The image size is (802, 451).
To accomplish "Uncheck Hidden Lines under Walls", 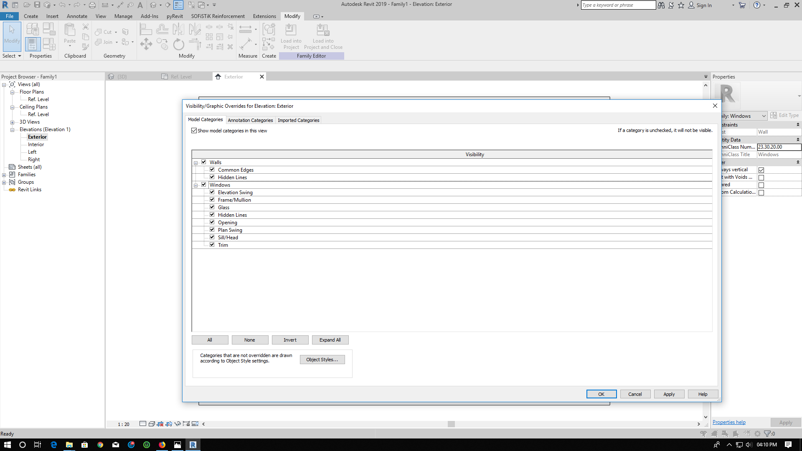I will [212, 177].
